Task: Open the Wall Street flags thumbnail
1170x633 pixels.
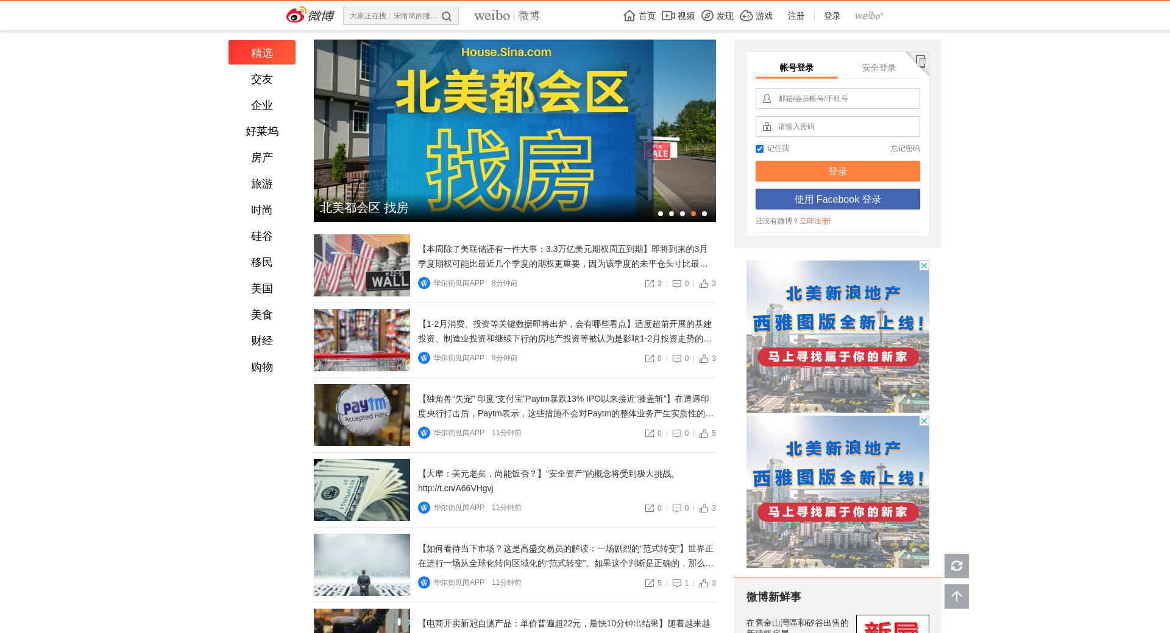Action: (362, 265)
